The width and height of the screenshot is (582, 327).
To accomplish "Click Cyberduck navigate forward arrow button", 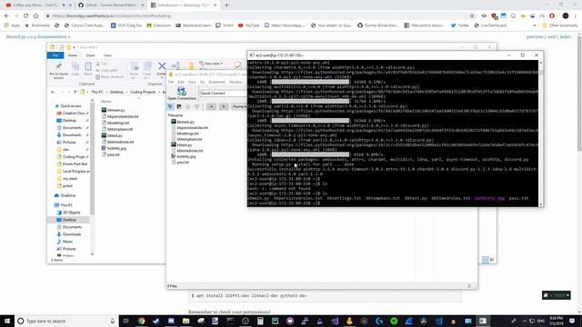I will point(224,107).
